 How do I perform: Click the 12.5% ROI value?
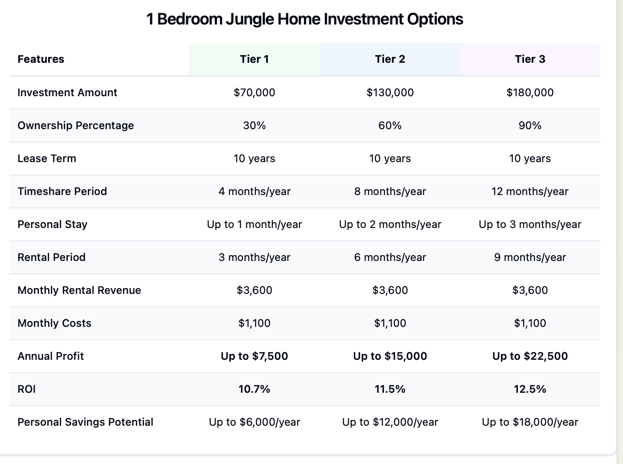(530, 389)
